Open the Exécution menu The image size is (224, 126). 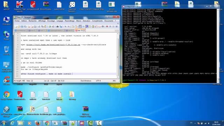point(86,21)
